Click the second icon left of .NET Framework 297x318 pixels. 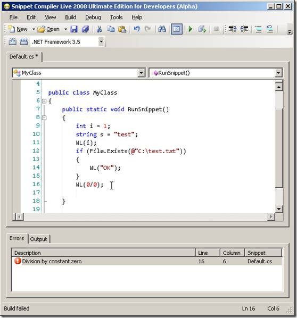pos(24,42)
